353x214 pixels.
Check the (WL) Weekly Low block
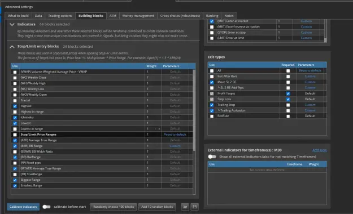pos(15,89)
